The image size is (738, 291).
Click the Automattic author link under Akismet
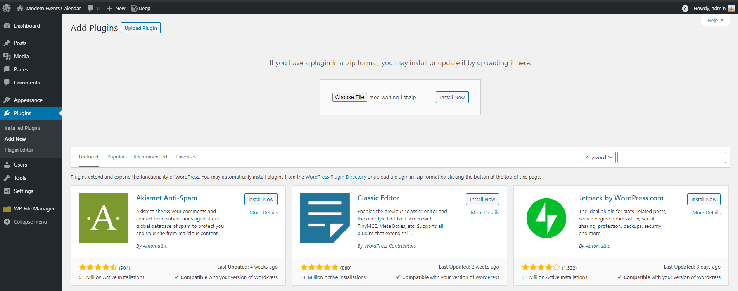pos(155,246)
